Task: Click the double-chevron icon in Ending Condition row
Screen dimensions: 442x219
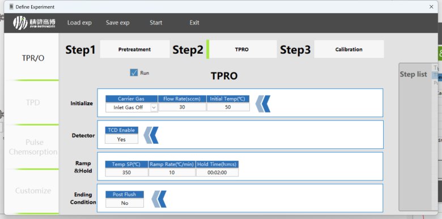Action: tap(159, 199)
